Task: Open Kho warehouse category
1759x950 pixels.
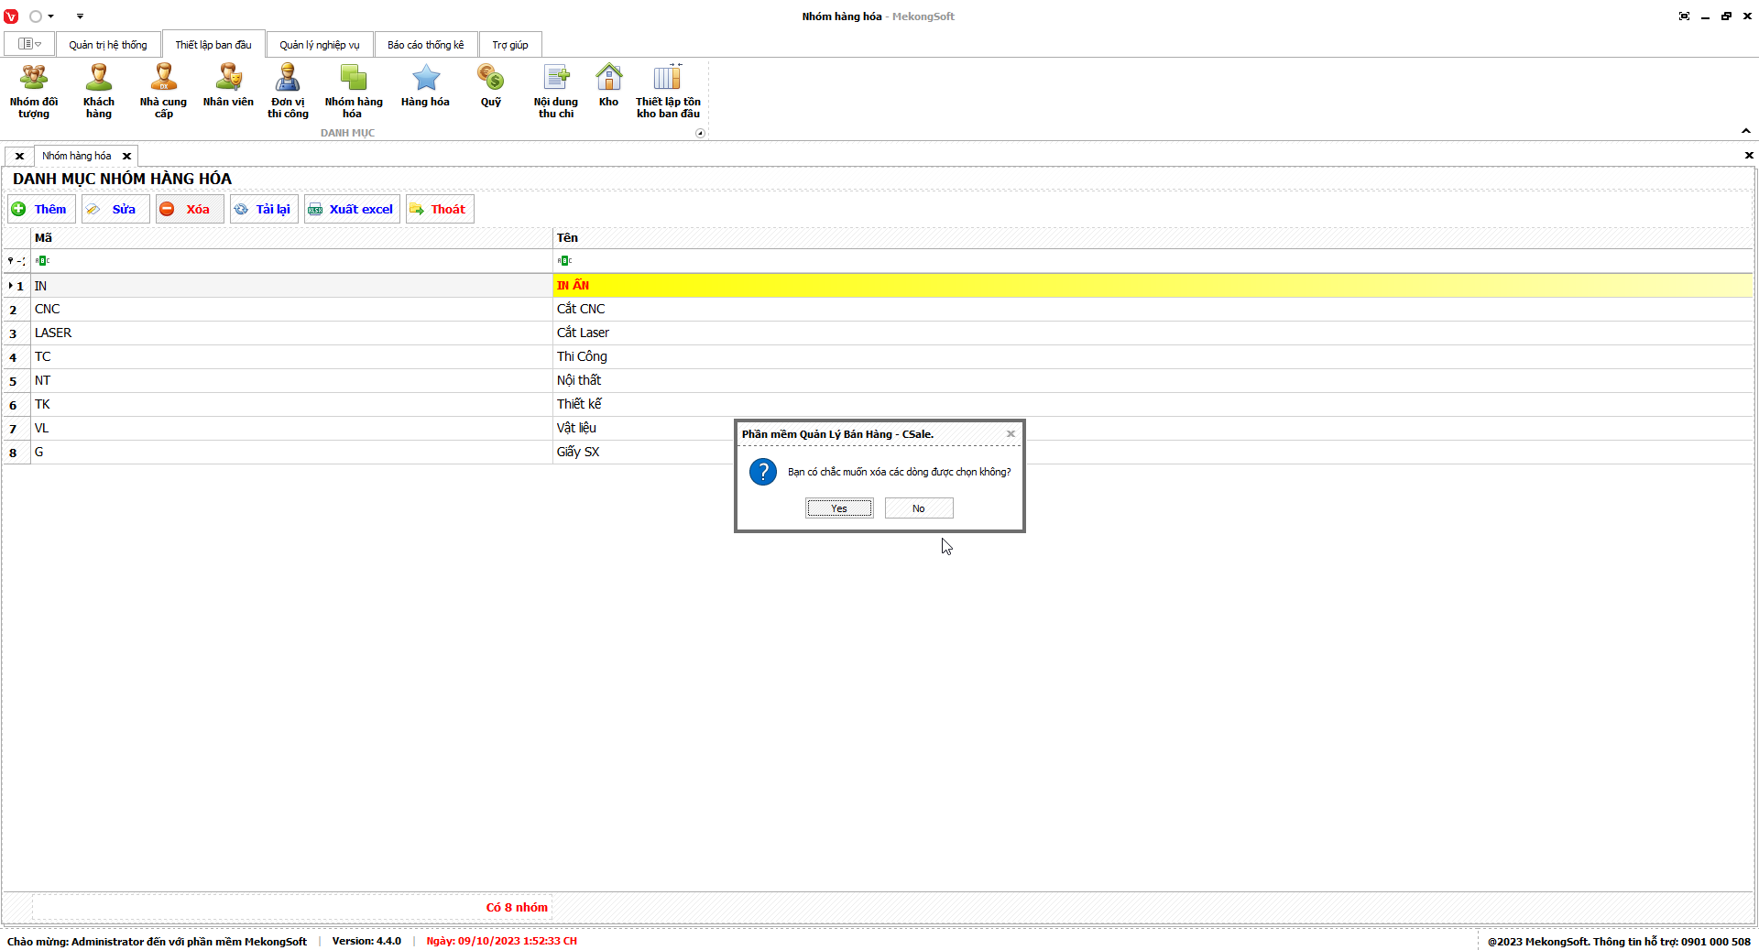Action: [x=609, y=87]
